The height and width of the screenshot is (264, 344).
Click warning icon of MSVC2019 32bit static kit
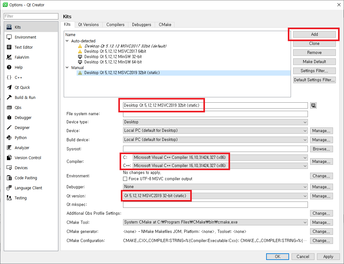click(x=80, y=73)
